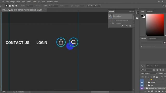This screenshot has width=166, height=93.
Task: Add a layer mask
Action: [152, 91]
